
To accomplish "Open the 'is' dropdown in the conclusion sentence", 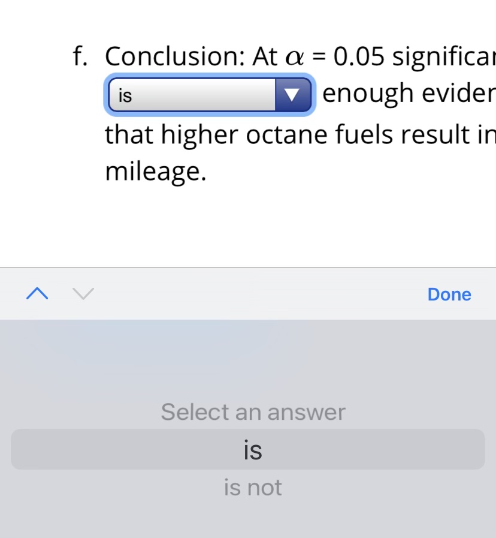I will (x=210, y=94).
